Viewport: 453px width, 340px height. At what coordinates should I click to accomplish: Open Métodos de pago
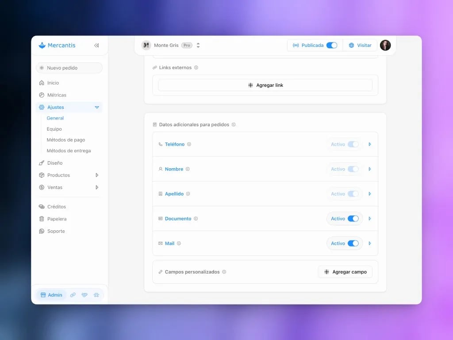click(66, 140)
